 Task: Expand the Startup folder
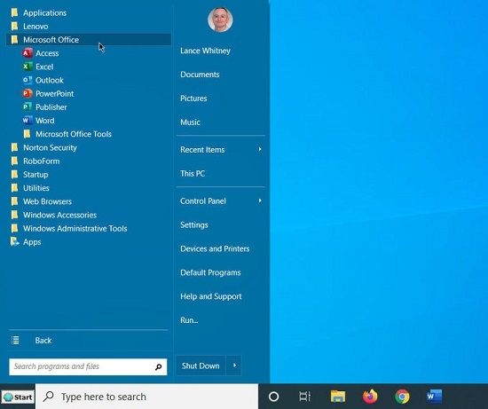click(29, 174)
